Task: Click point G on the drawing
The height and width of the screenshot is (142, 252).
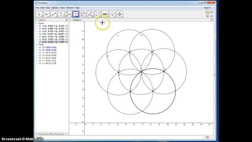Action: point(153,91)
